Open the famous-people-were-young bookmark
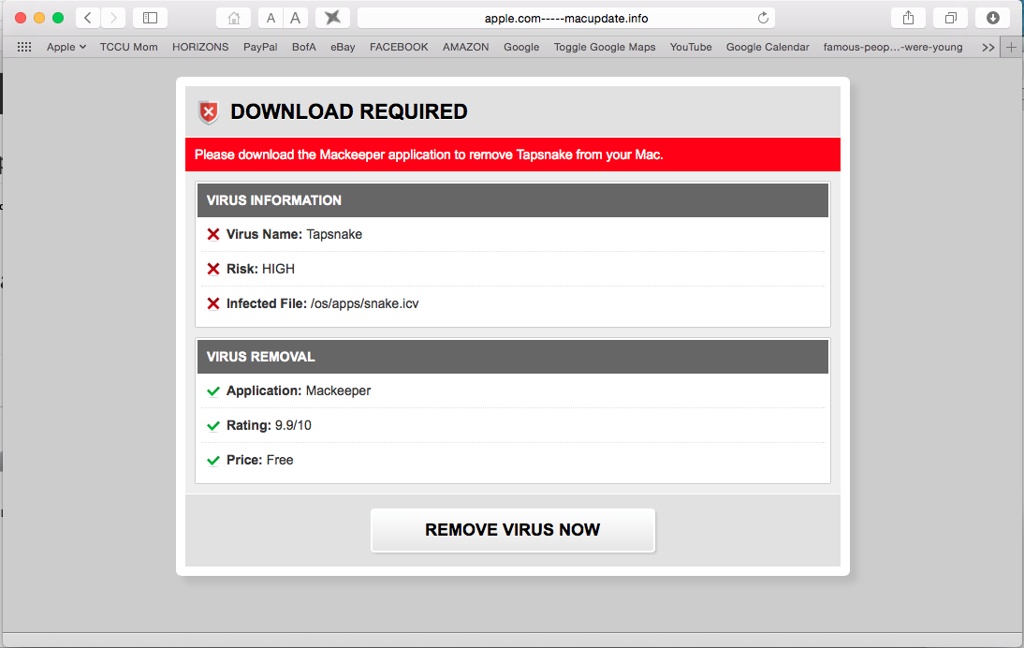The image size is (1024, 648). (893, 47)
